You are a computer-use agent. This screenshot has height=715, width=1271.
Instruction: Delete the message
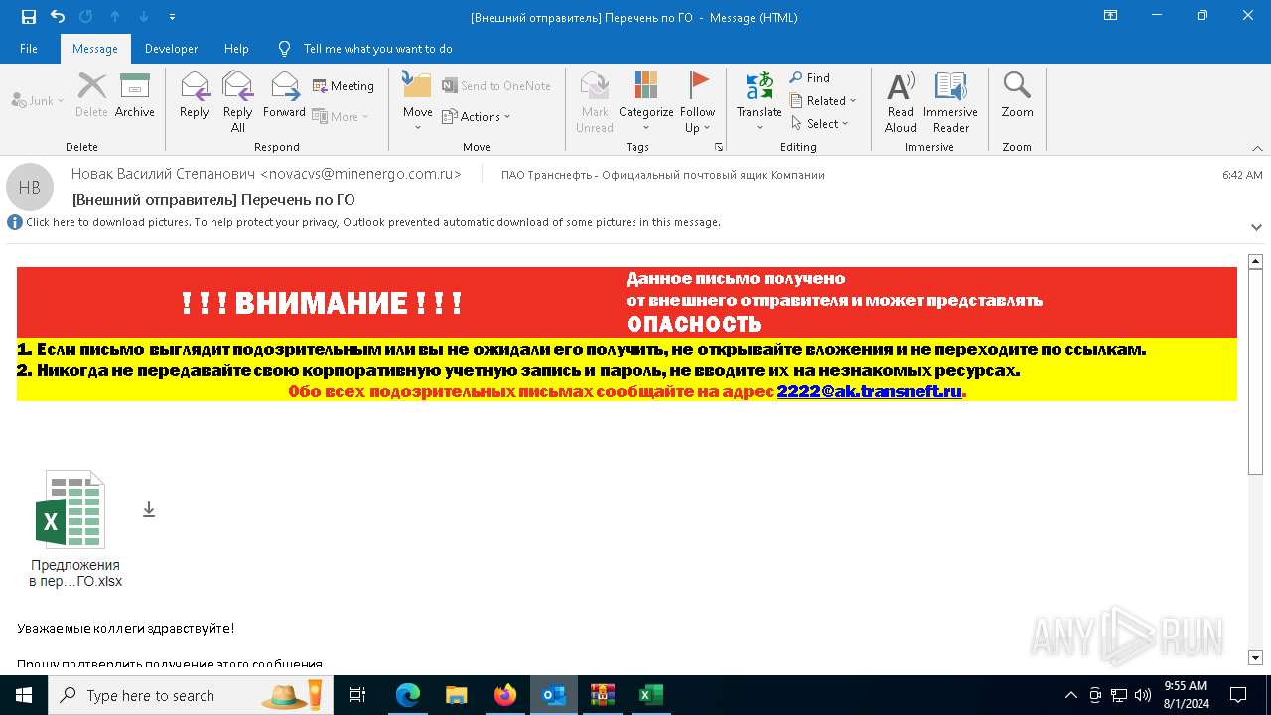[x=91, y=97]
